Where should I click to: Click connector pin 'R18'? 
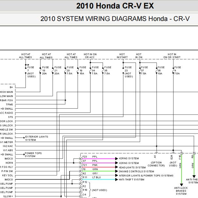point(85,190)
